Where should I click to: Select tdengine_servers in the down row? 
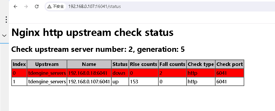point(47,73)
